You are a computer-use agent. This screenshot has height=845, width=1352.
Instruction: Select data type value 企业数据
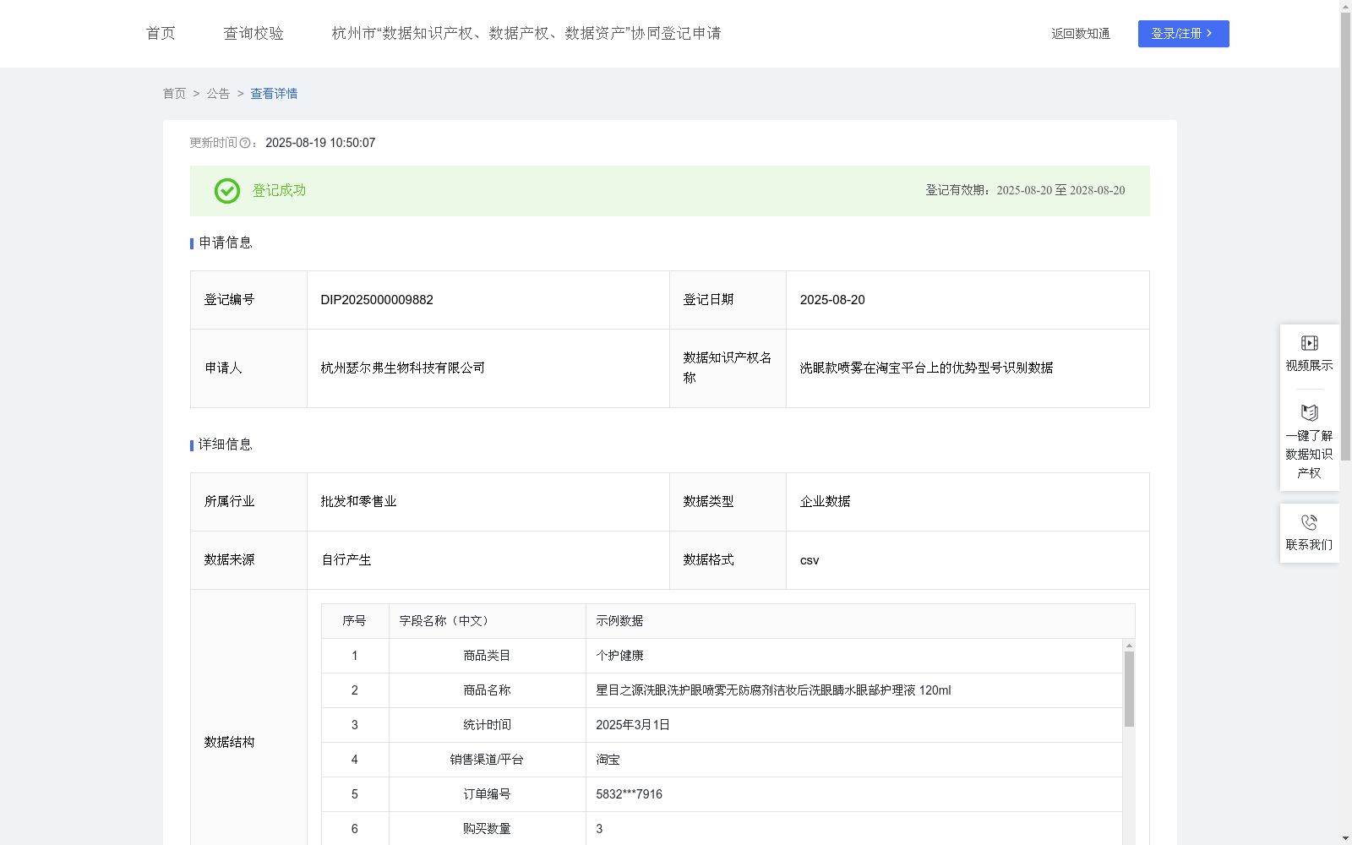(x=825, y=501)
